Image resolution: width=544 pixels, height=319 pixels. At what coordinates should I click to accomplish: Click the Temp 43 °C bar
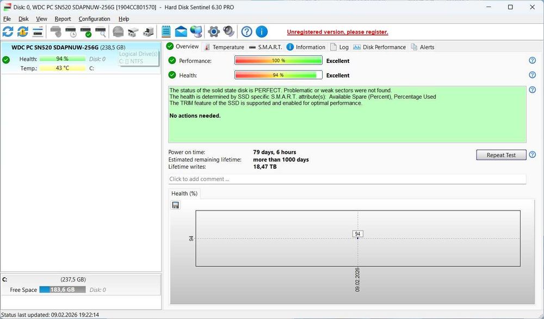tap(63, 68)
